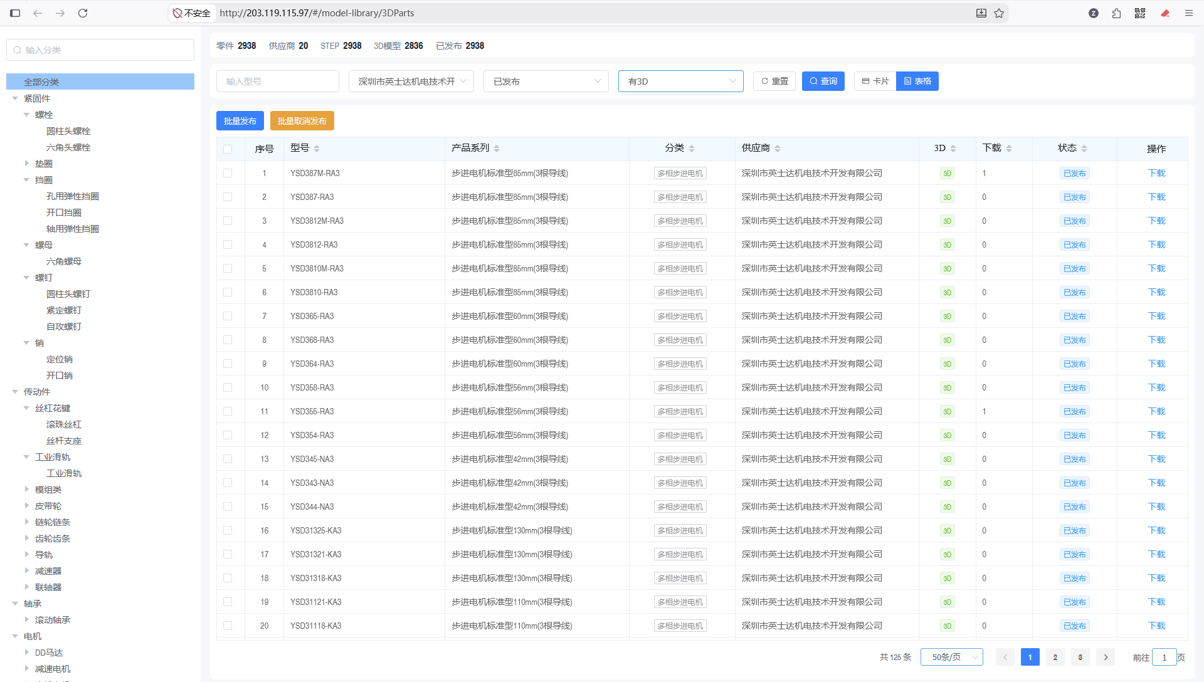Check the row for YSD3812-RA3
The image size is (1204, 682).
(x=228, y=244)
